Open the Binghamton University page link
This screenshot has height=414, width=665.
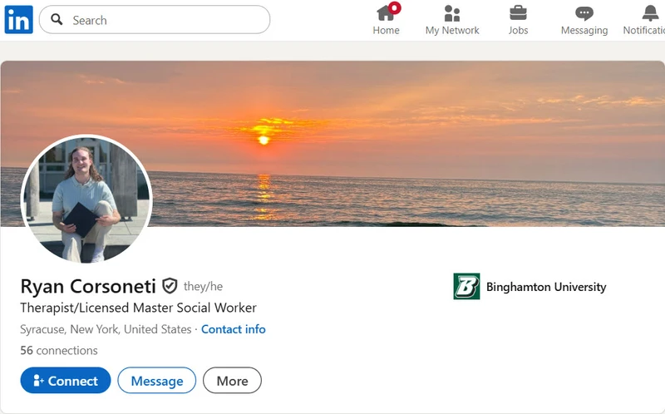coord(546,287)
